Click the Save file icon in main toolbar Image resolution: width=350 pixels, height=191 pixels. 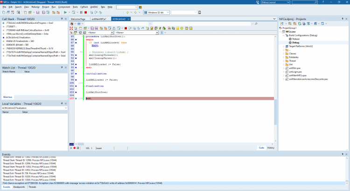tap(38, 13)
